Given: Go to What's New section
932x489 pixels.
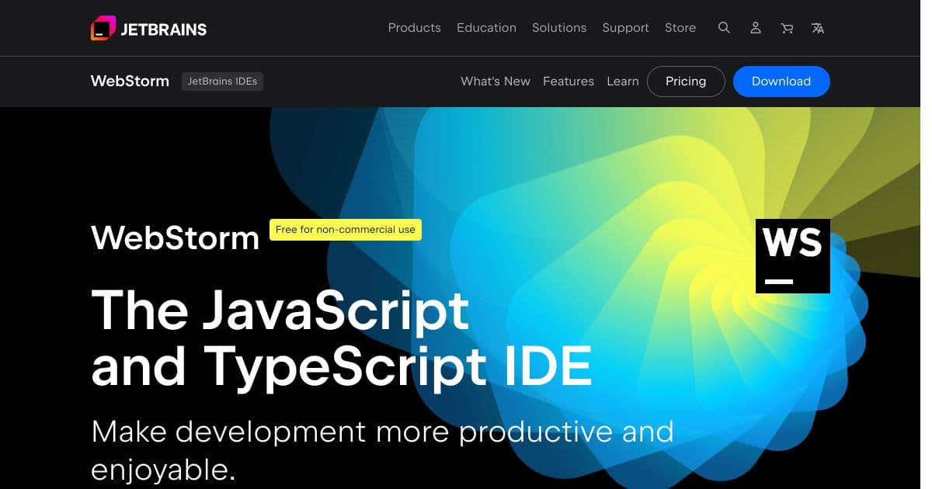Looking at the screenshot, I should pos(495,81).
